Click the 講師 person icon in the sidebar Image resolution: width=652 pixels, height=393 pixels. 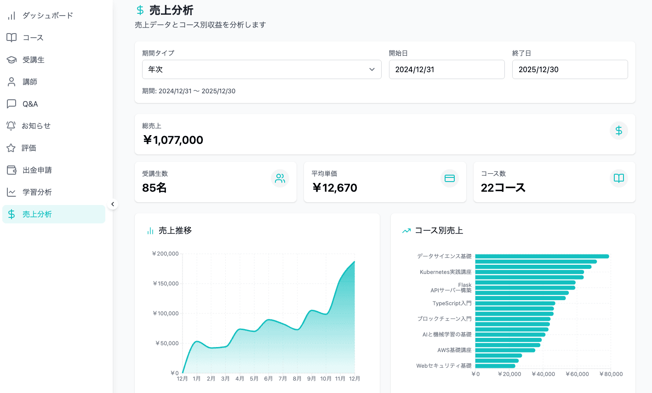pos(11,81)
